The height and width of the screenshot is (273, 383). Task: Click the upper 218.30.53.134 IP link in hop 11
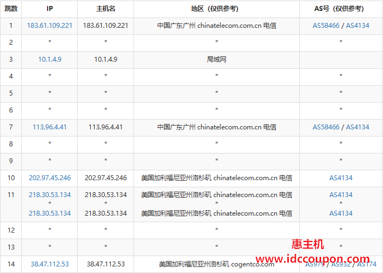pyautogui.click(x=50, y=195)
